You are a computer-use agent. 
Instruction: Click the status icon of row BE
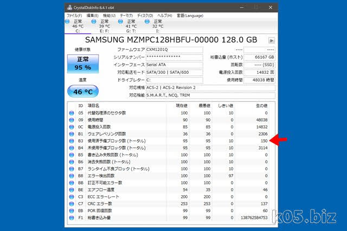72,190
